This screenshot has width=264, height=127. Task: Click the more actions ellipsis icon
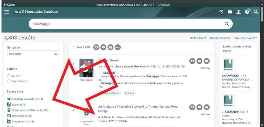click(x=118, y=47)
